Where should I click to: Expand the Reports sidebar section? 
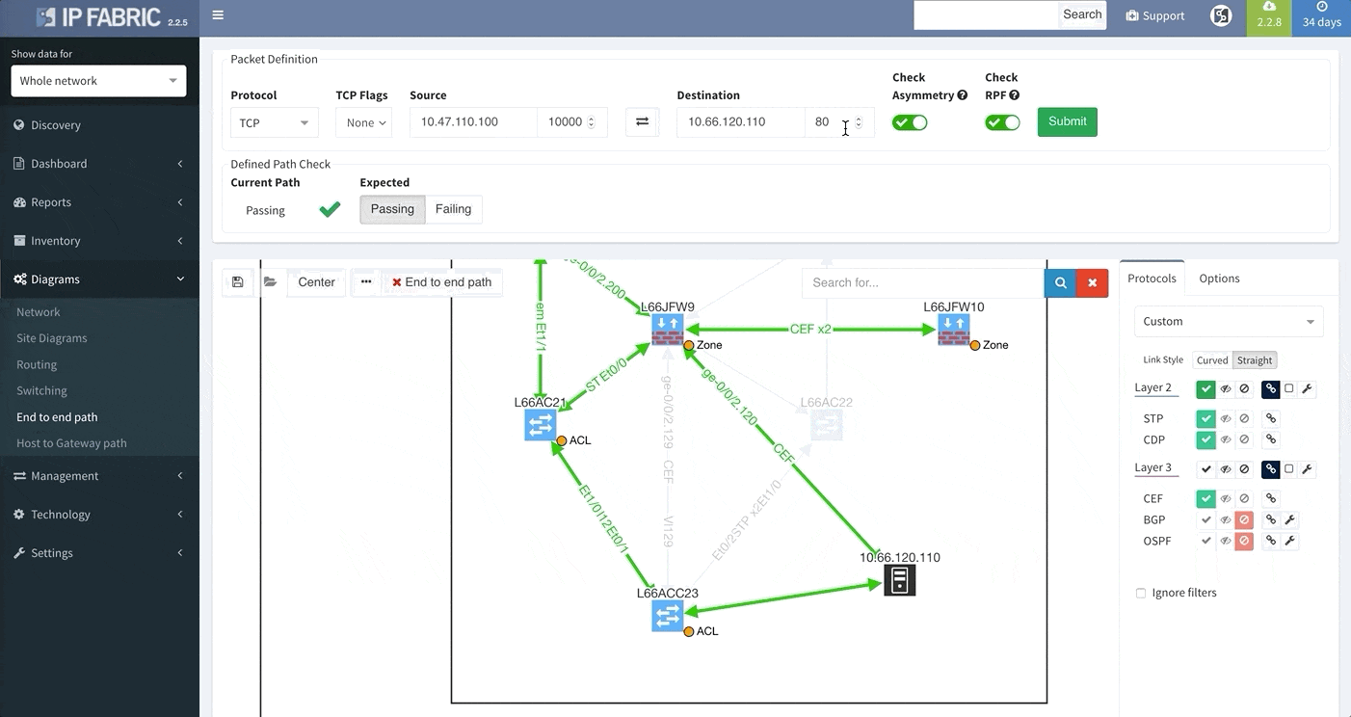(99, 202)
